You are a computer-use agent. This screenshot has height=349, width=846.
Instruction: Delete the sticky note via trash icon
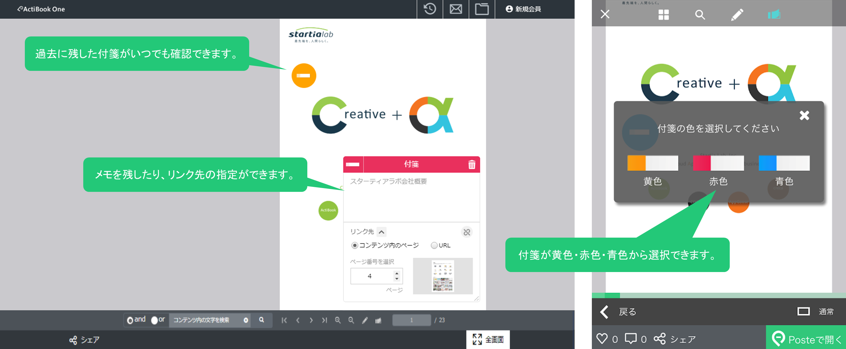(471, 164)
